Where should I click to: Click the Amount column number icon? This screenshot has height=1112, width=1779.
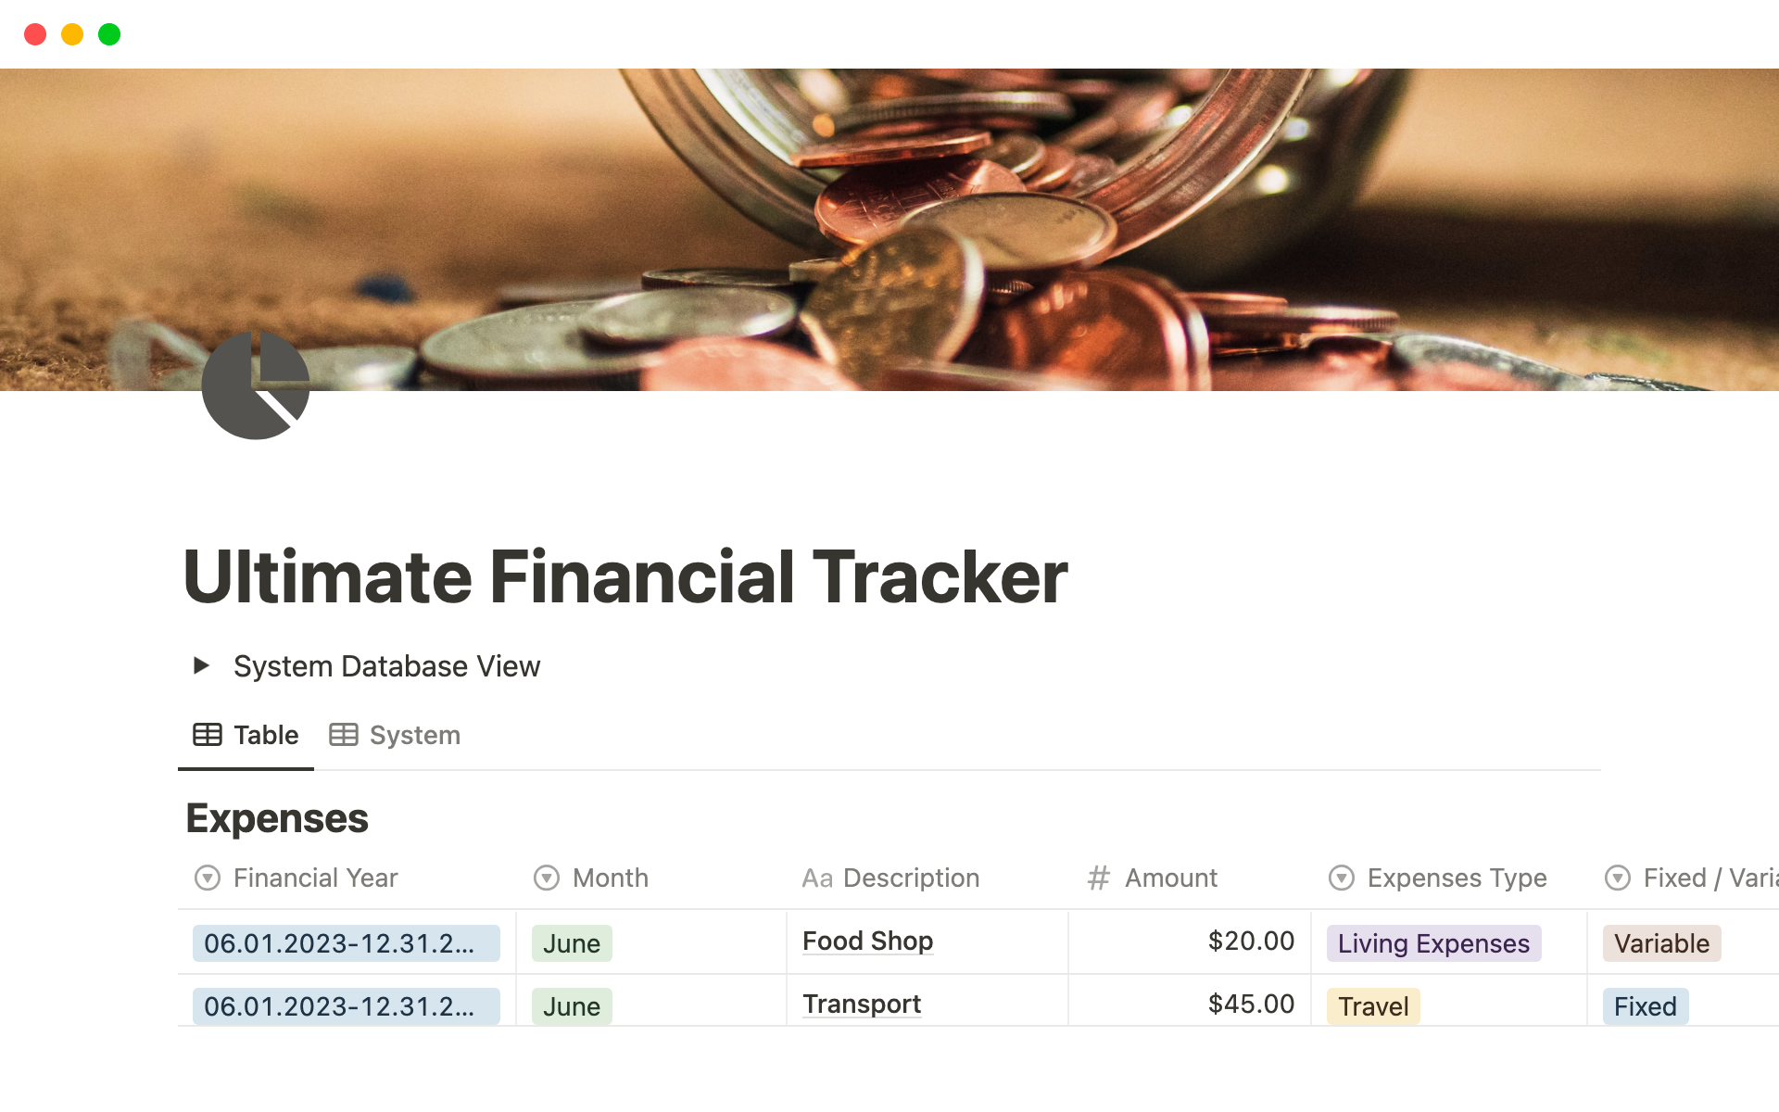click(1098, 878)
